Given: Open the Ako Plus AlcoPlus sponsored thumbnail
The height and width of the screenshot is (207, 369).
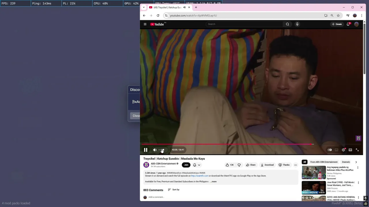Looking at the screenshot, I should tap(314, 172).
